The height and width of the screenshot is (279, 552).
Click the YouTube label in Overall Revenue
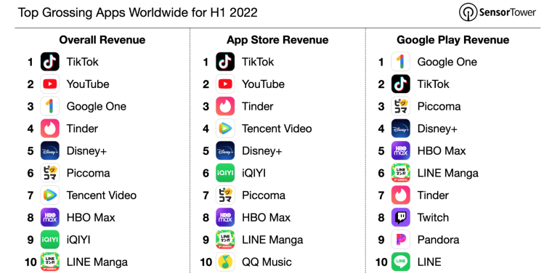coord(88,84)
